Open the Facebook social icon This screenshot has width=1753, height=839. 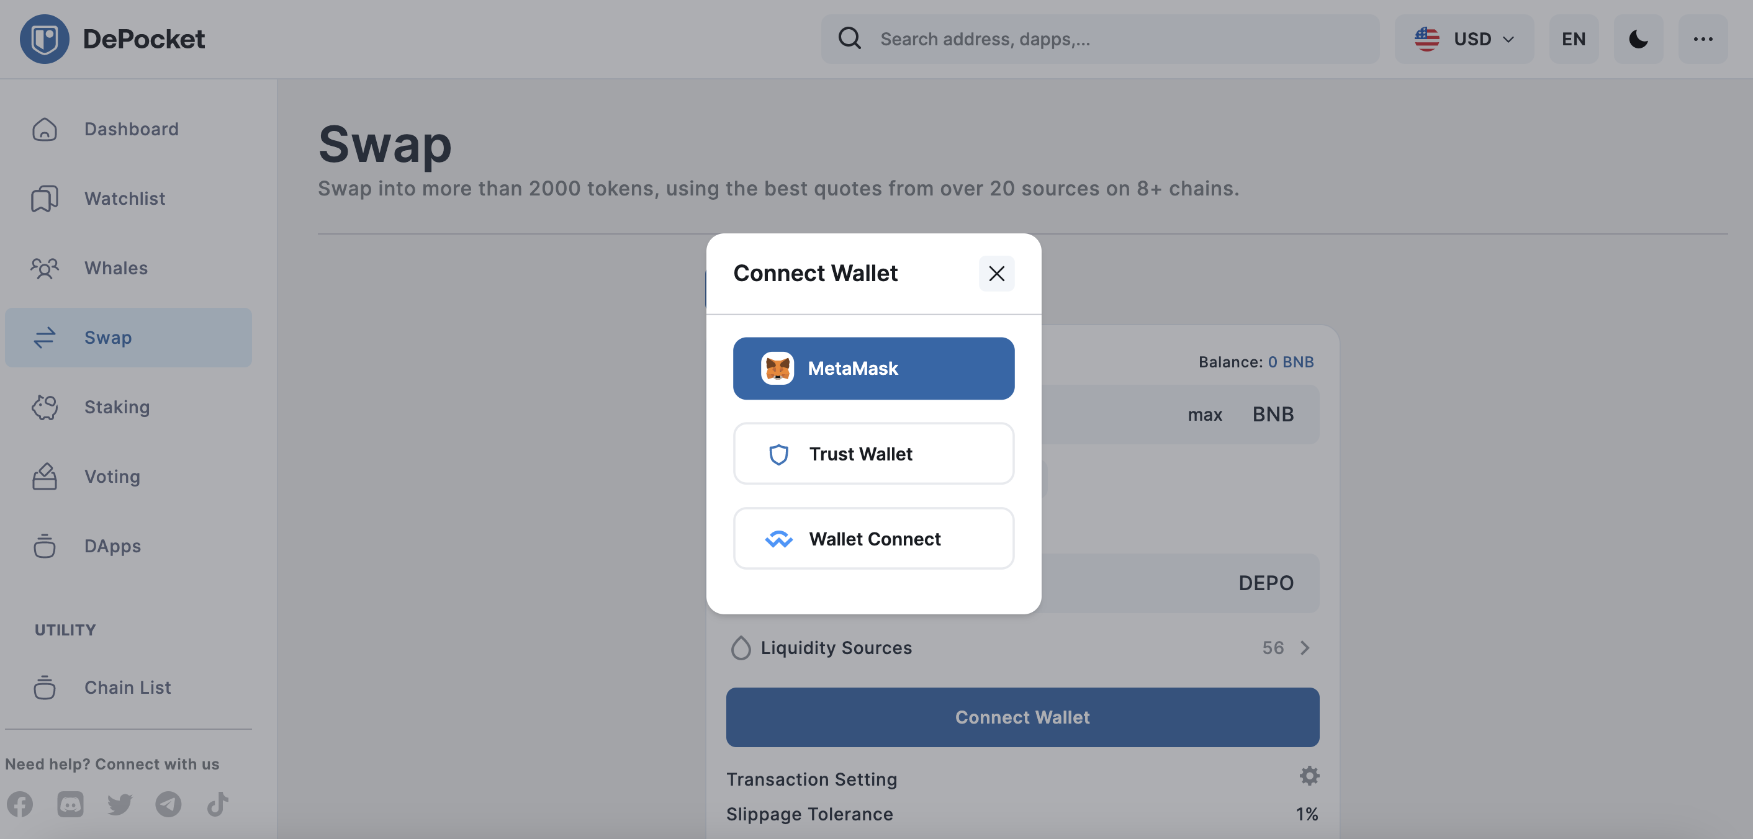click(20, 804)
